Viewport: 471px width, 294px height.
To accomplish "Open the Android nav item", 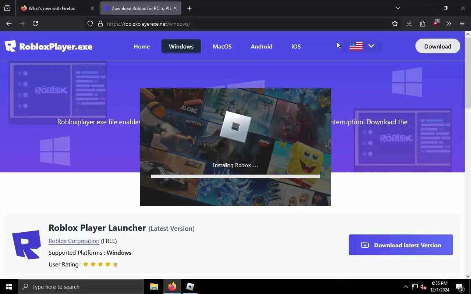I will click(262, 46).
